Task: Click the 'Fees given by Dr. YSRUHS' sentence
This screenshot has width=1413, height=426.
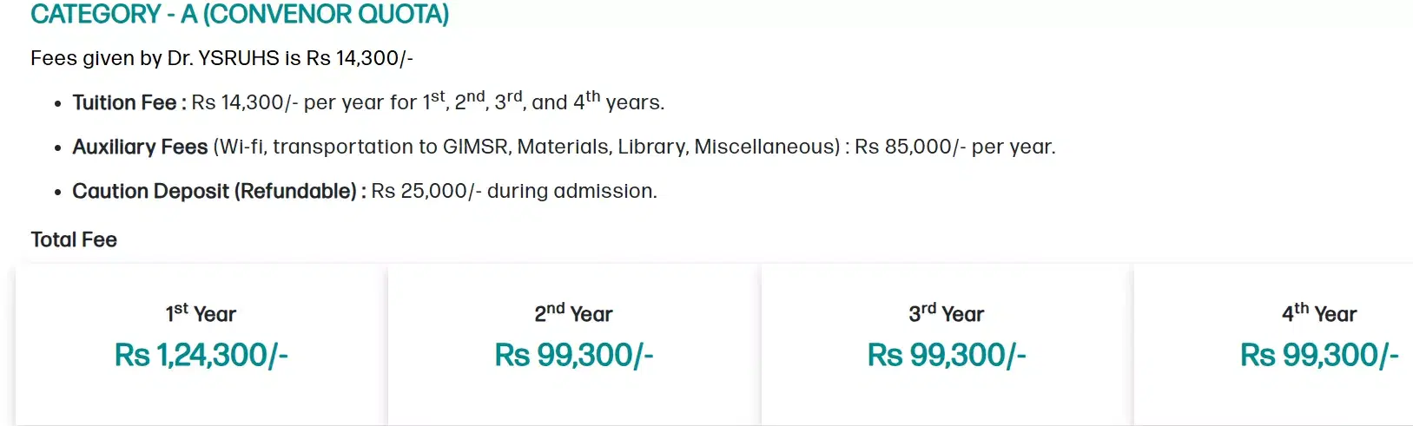Action: click(221, 58)
